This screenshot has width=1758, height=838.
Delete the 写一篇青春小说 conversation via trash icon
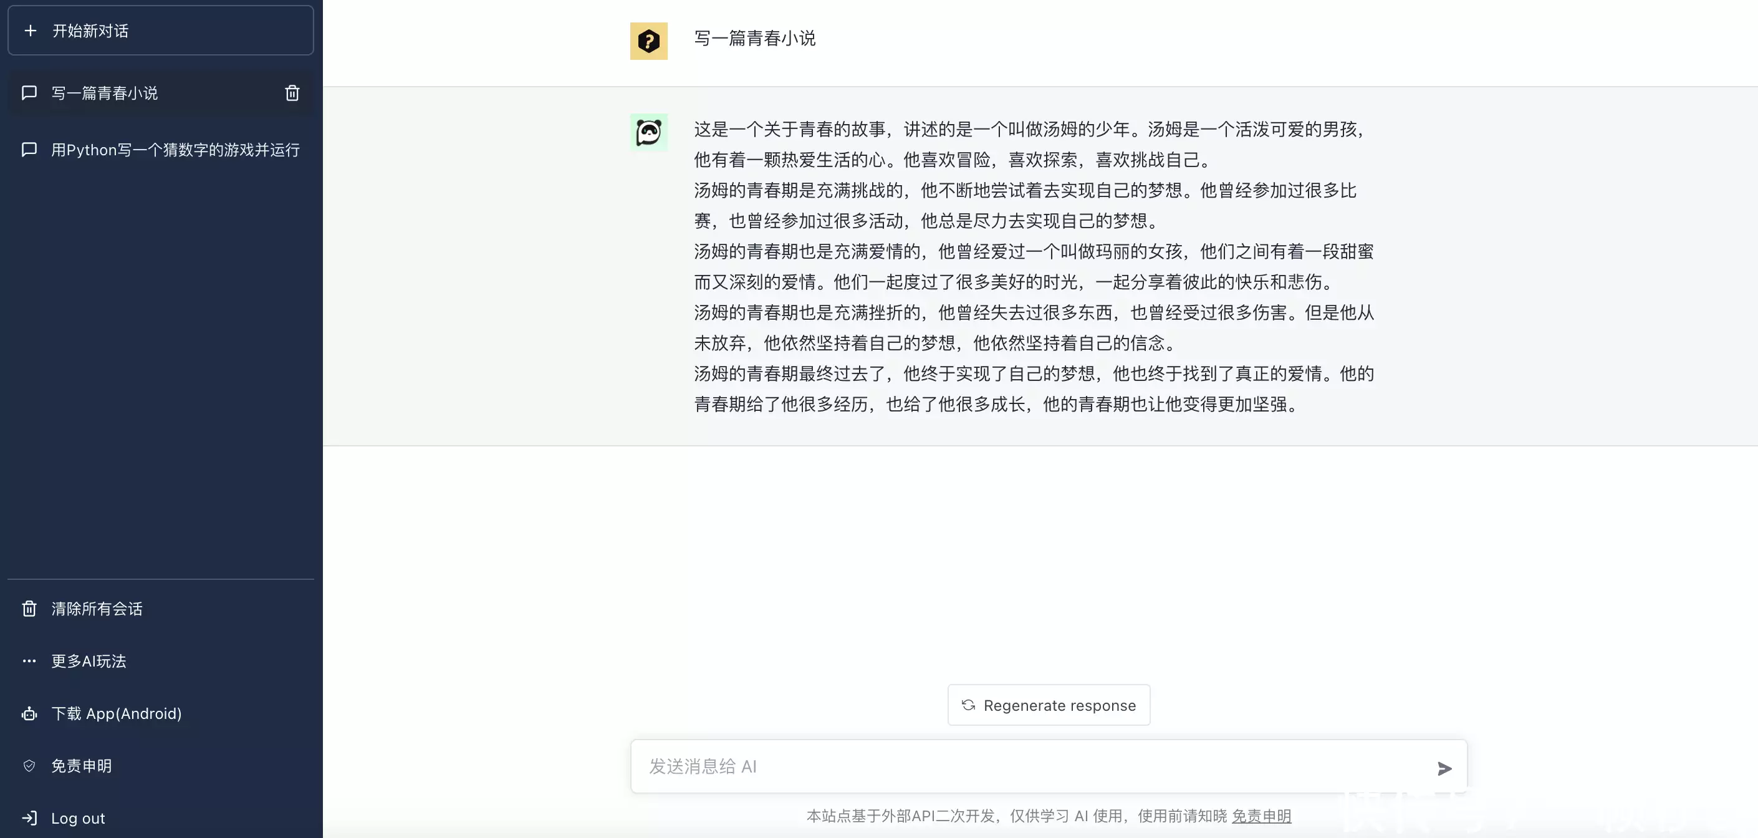(x=292, y=93)
